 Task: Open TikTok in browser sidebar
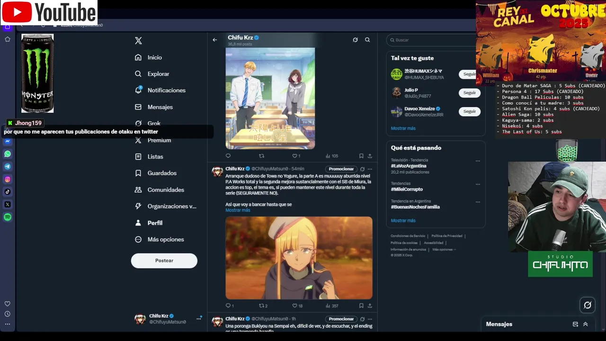[x=8, y=192]
